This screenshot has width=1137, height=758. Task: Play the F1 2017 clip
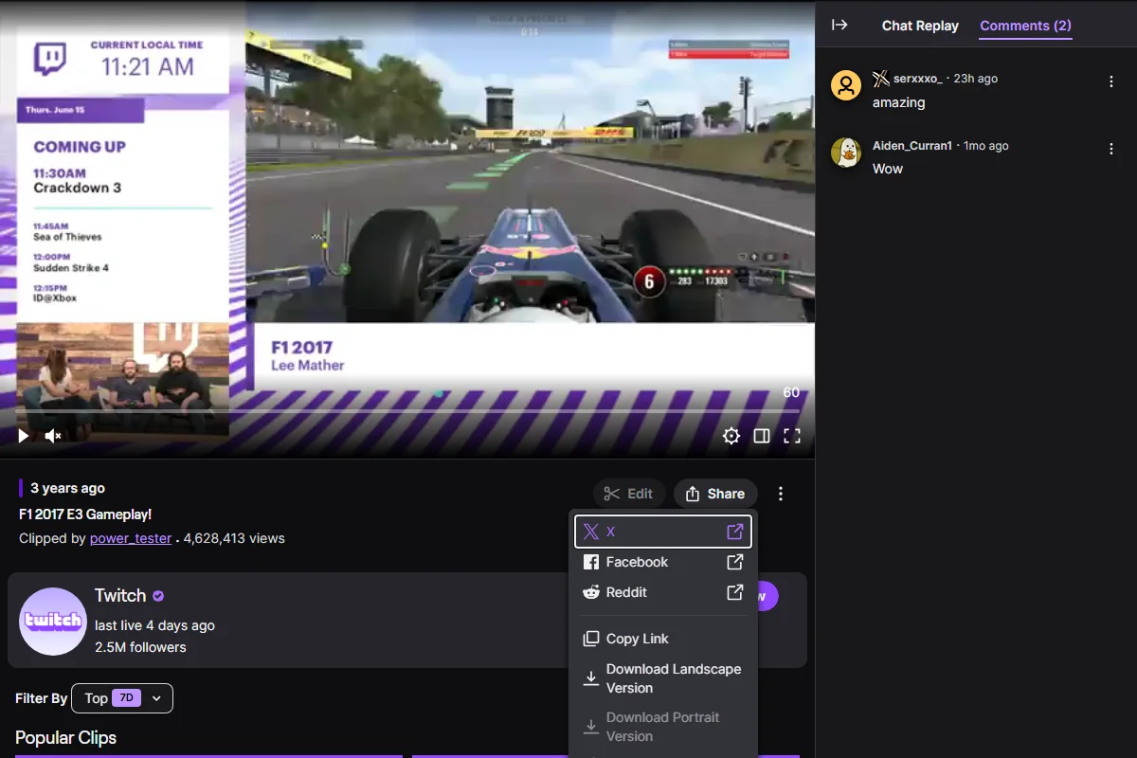[x=24, y=436]
